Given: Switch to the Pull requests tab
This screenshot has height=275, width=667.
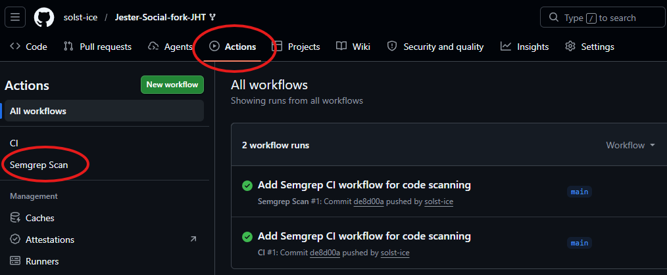Looking at the screenshot, I should (97, 47).
